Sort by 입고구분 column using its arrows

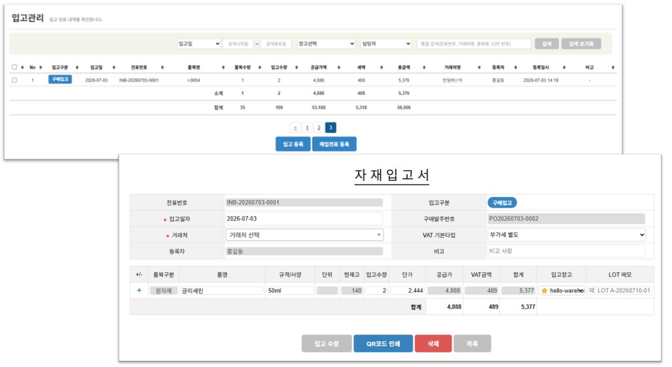pyautogui.click(x=77, y=67)
